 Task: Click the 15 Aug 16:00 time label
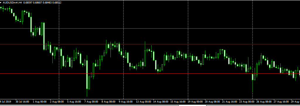178,102
